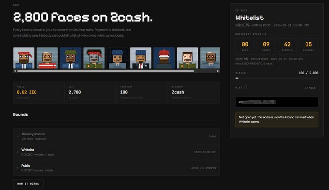Screen dimensions: 329x190
Task: Click the 09 hours countdown box
Action: pyautogui.click(x=266, y=47)
